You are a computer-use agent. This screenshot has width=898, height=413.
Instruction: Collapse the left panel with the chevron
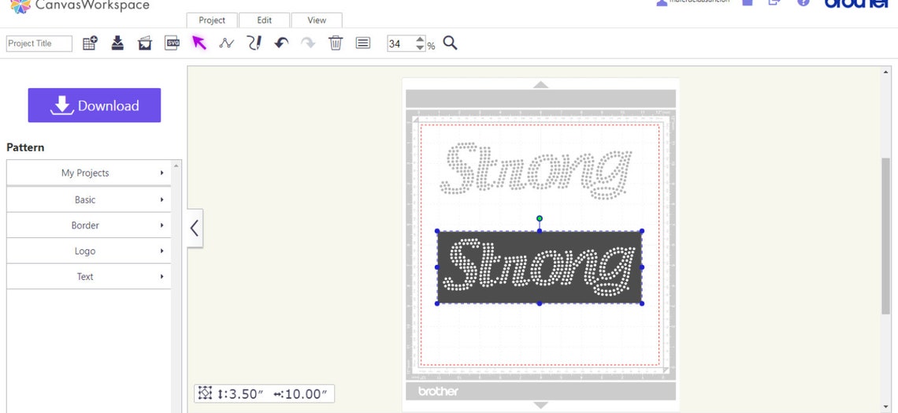[x=195, y=228]
